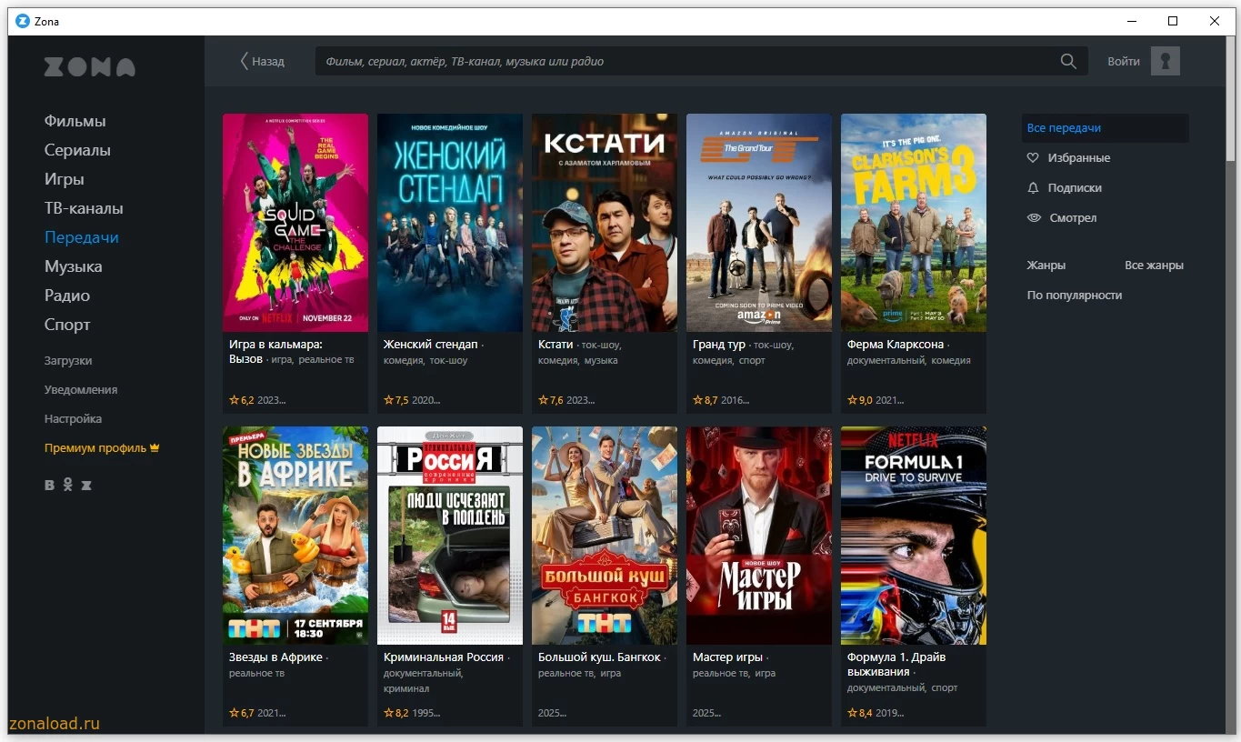Go back using the Назад button
1241x742 pixels.
point(262,62)
